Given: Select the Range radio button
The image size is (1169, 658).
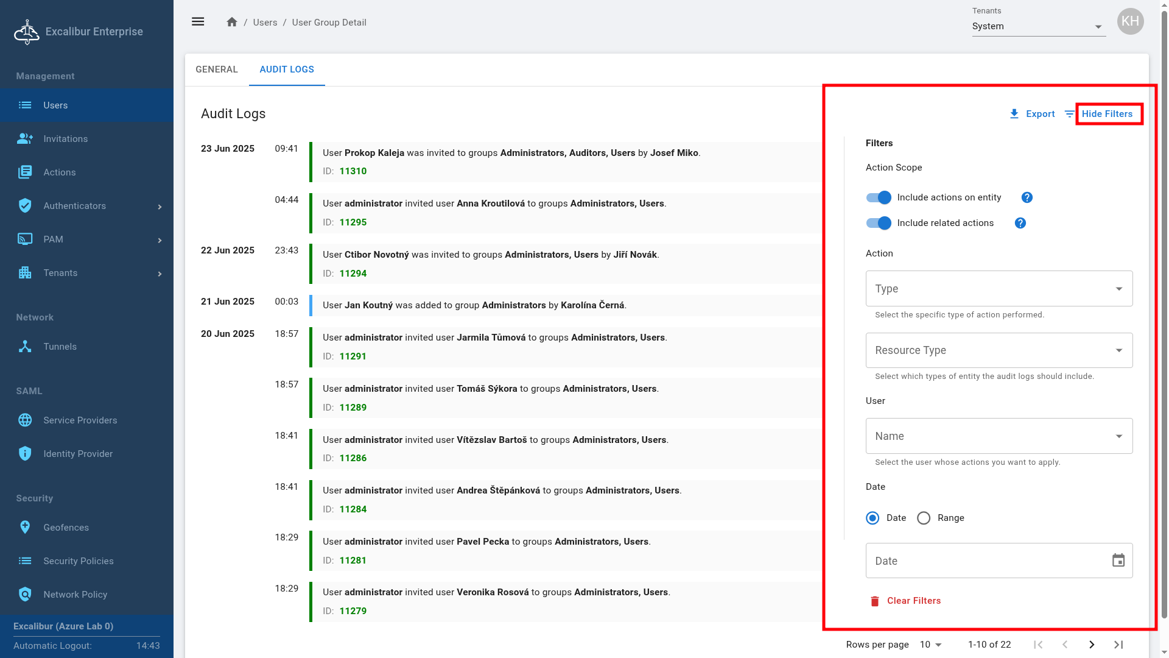Looking at the screenshot, I should pyautogui.click(x=924, y=518).
